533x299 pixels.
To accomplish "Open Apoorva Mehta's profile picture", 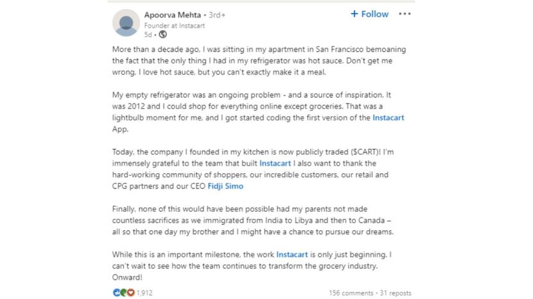I will coord(126,22).
